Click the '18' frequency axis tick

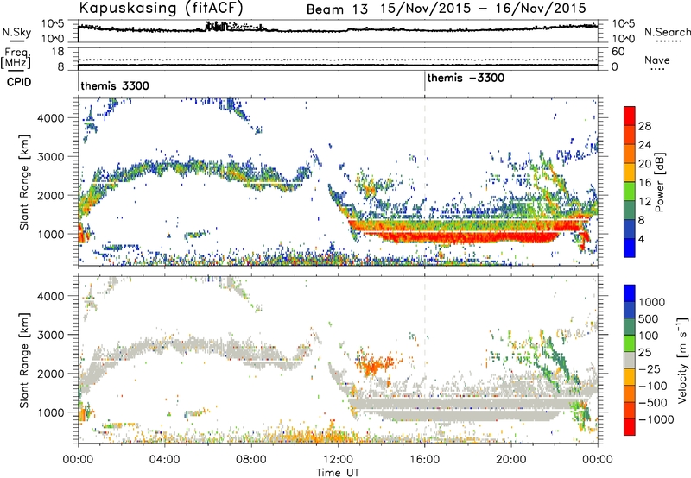[x=58, y=52]
